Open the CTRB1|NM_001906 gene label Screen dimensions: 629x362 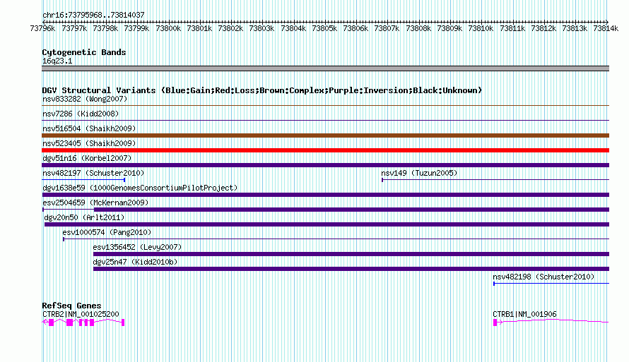[524, 314]
